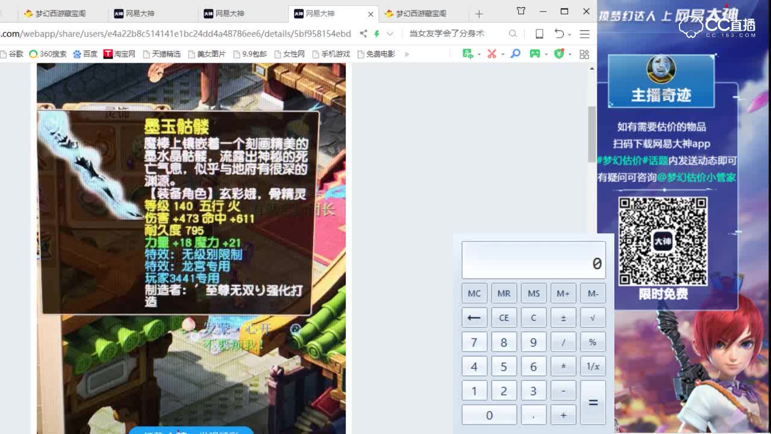Open the browser skin (shirt) icon

tap(521, 11)
